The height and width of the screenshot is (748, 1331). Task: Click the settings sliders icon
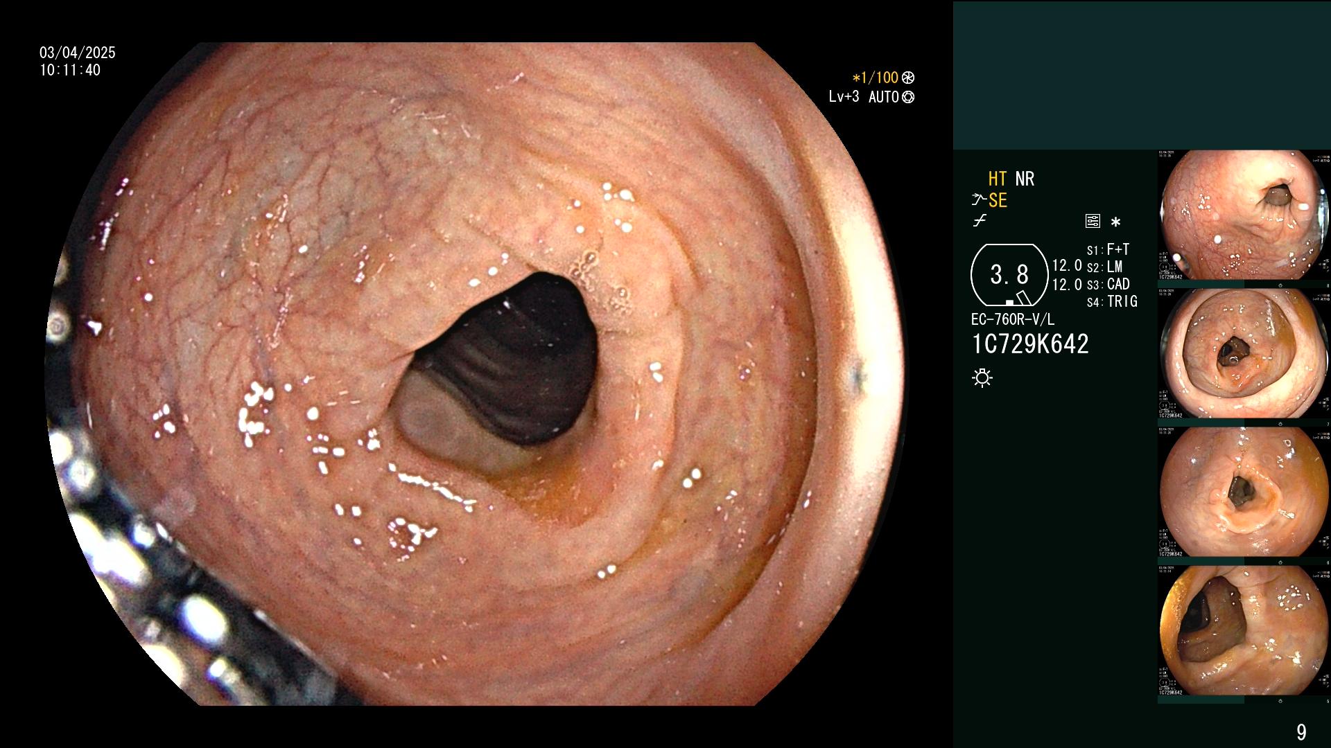[1093, 222]
